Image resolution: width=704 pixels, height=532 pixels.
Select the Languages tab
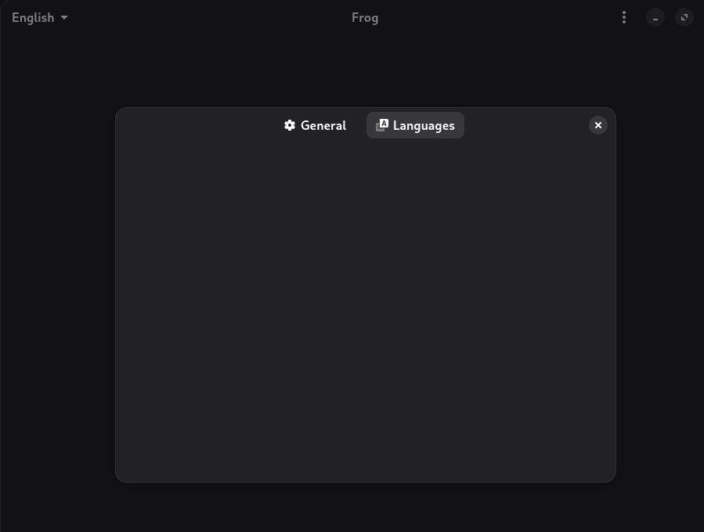point(415,125)
